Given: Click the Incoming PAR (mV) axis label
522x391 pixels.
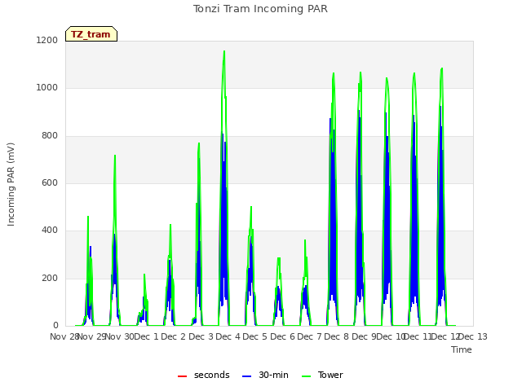Looking at the screenshot, I should pos(11,184).
